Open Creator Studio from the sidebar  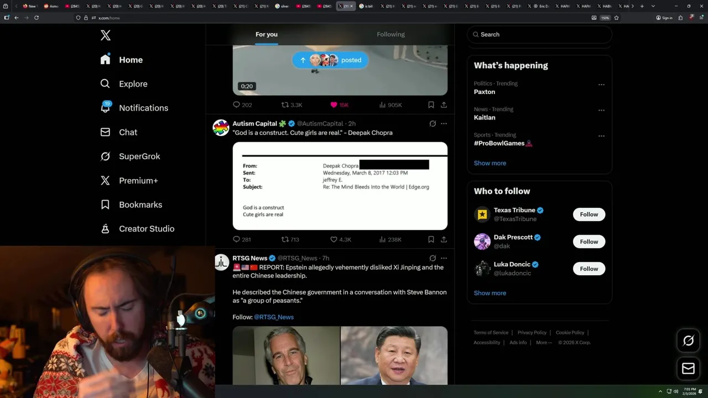[138, 229]
